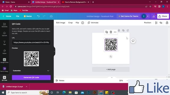Open the info icon next to Flip
Screen dimensions: 170x95
coord(83,23)
